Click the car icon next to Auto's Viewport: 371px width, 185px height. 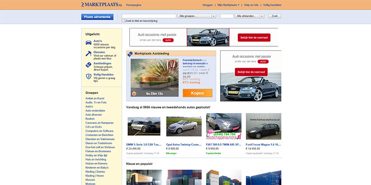(88, 43)
